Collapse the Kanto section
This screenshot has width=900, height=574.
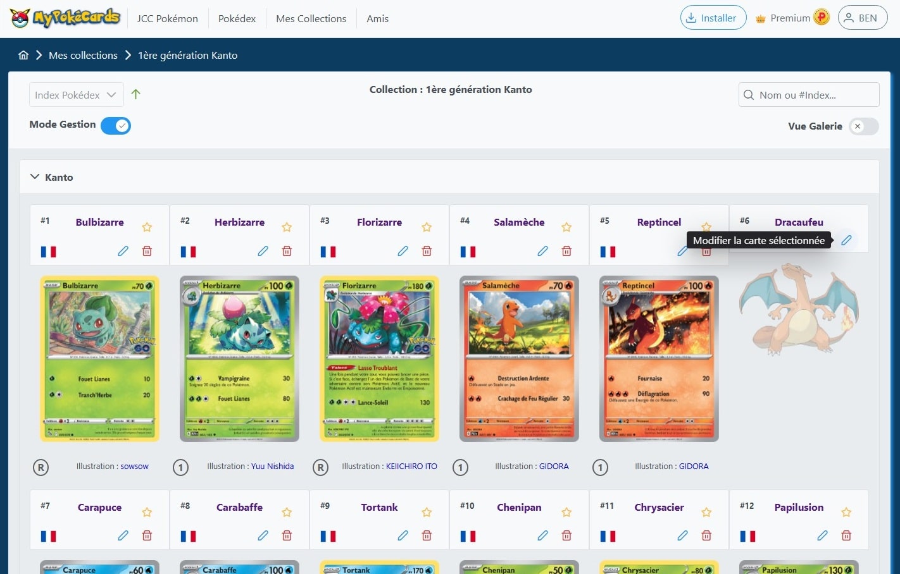(35, 177)
